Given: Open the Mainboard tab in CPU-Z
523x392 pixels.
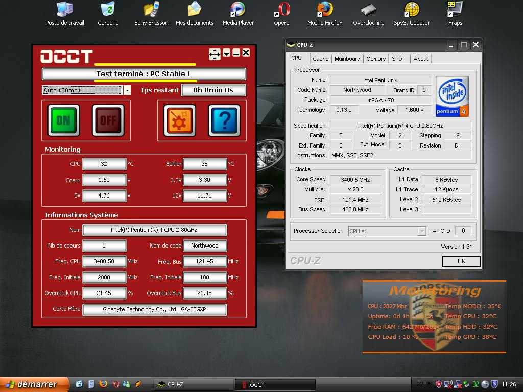Looking at the screenshot, I should [x=347, y=59].
